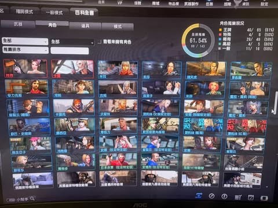This screenshot has height=208, width=278.
Task: Select the 陳天虎 character card
Action: pos(206,70)
